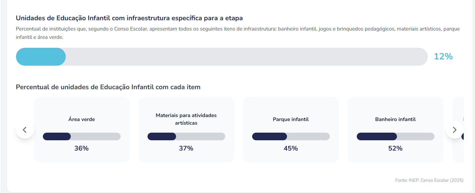Click the 52% percentage value
Screen dimensions: 475x193
[395, 148]
